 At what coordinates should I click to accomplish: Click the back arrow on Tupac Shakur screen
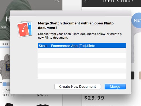tap(87, 1)
